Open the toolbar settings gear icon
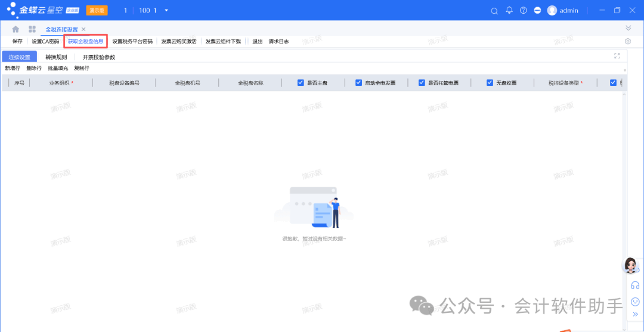The width and height of the screenshot is (644, 332). click(628, 42)
